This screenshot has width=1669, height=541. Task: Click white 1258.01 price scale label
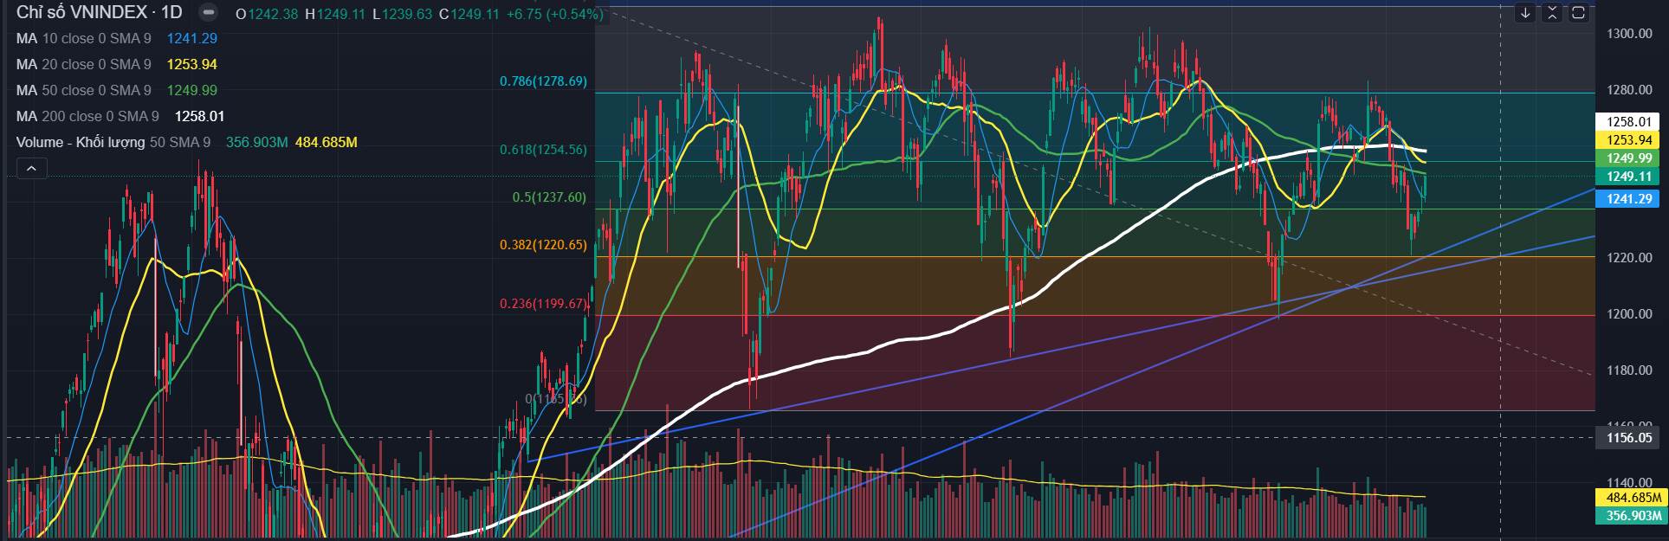[x=1630, y=122]
